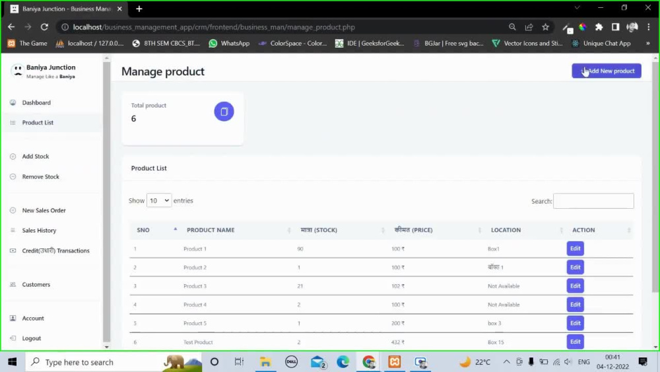Open Unique Chat App bookmark
660x372 pixels.
click(x=601, y=44)
